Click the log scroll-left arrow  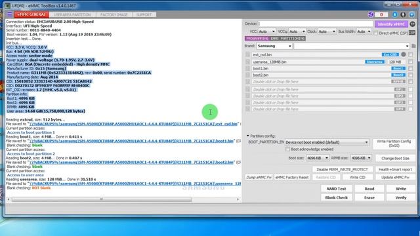9,199
